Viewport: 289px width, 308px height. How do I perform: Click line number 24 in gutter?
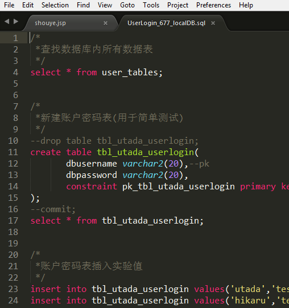[x=13, y=301]
